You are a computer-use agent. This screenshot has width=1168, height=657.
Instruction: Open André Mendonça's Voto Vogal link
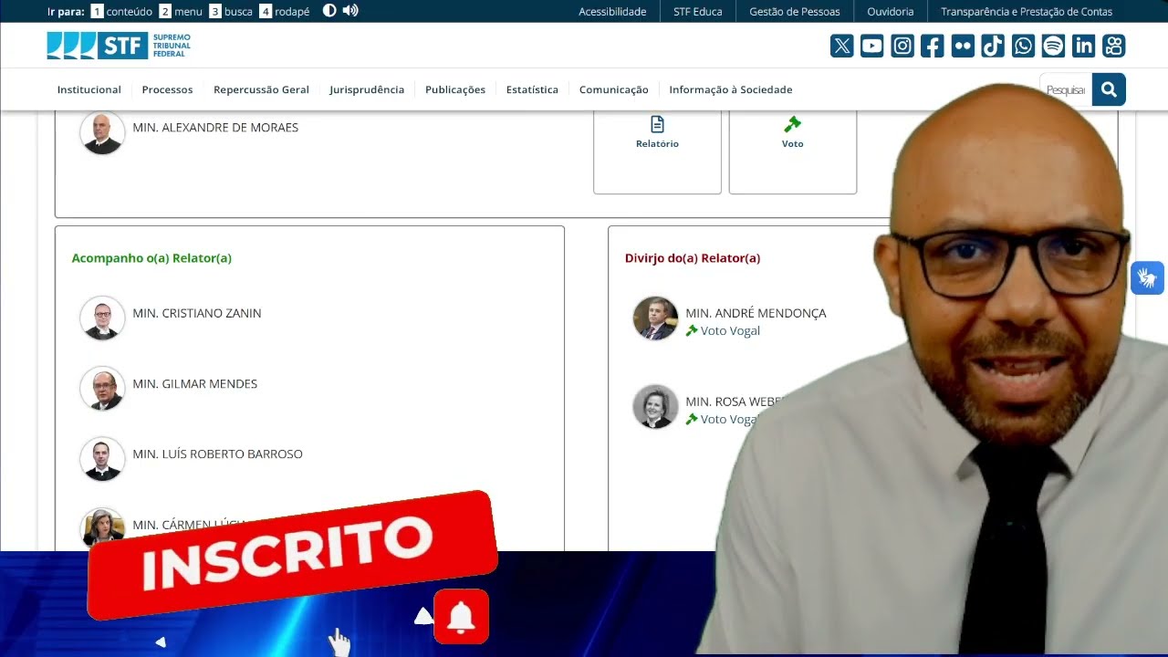pos(723,331)
